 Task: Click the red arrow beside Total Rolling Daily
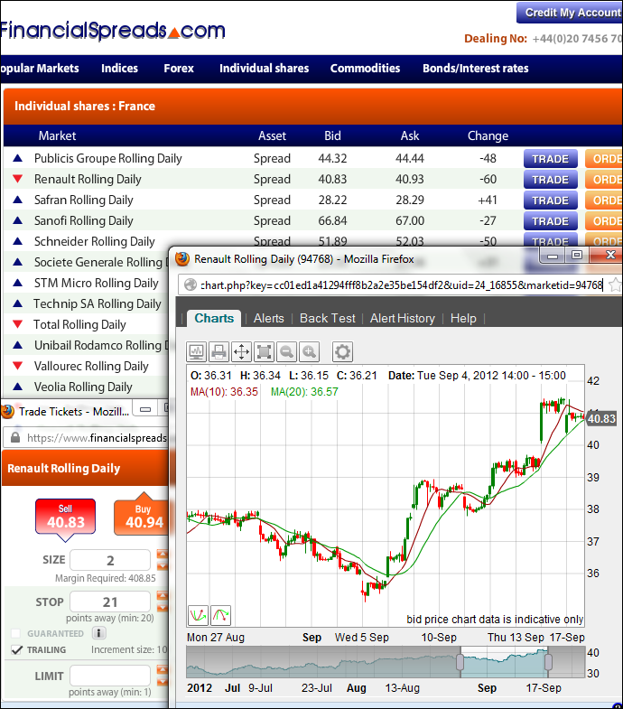(18, 324)
